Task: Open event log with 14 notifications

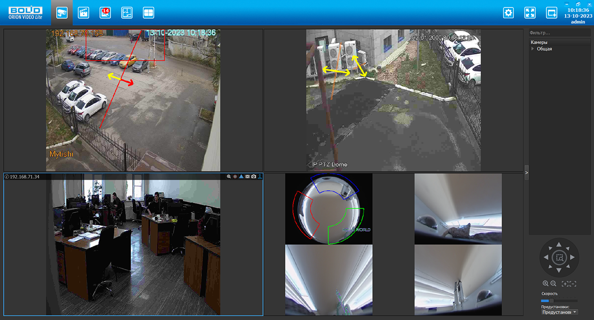Action: [x=105, y=13]
